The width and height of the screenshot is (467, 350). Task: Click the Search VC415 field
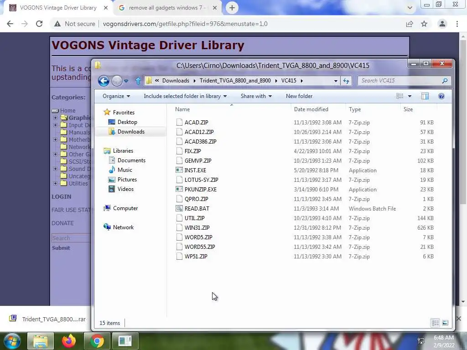(404, 81)
